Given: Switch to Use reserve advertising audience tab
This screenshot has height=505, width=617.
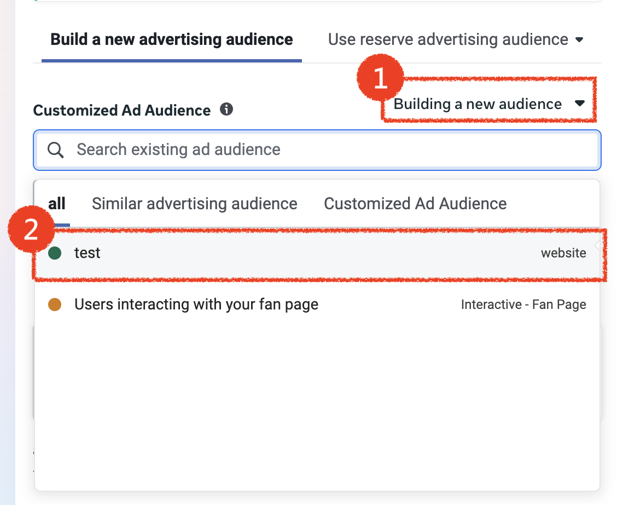Looking at the screenshot, I should coord(448,39).
